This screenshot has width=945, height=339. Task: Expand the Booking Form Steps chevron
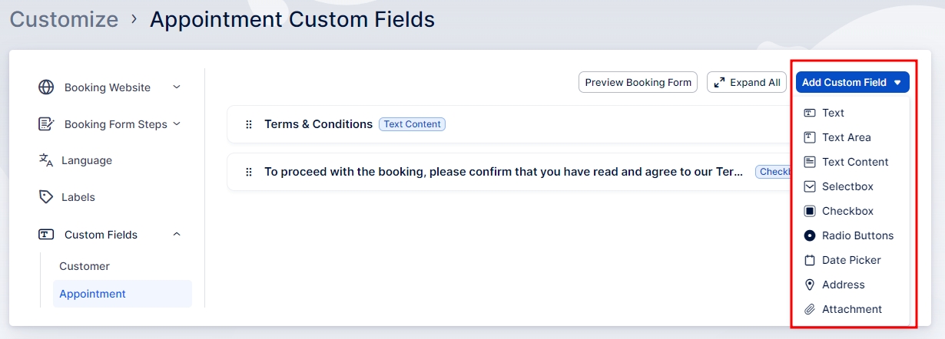coord(177,123)
